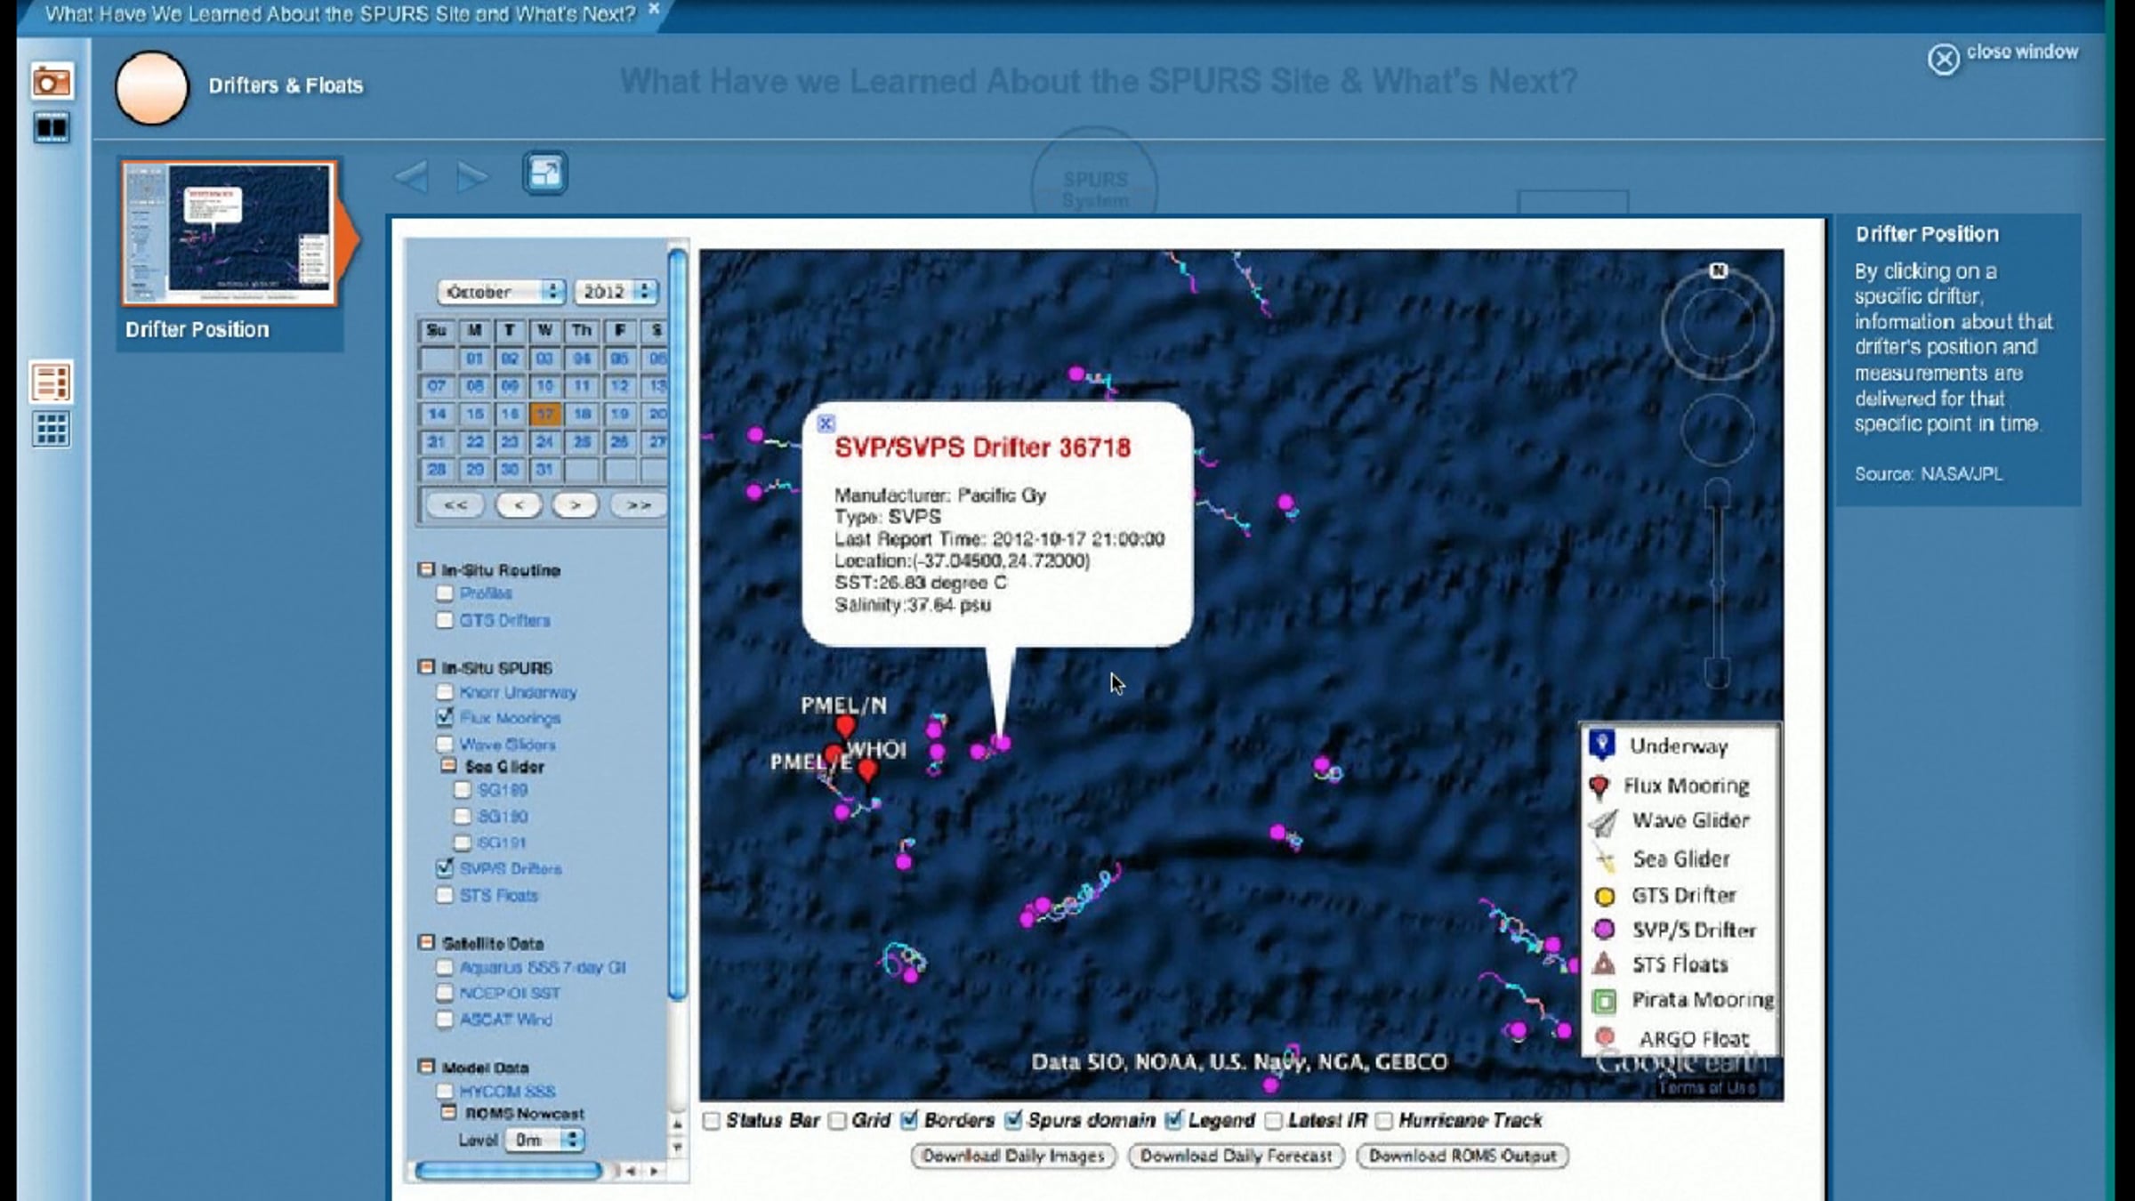Close the drifter 36718 info popup
Image resolution: width=2135 pixels, height=1201 pixels.
click(x=826, y=423)
